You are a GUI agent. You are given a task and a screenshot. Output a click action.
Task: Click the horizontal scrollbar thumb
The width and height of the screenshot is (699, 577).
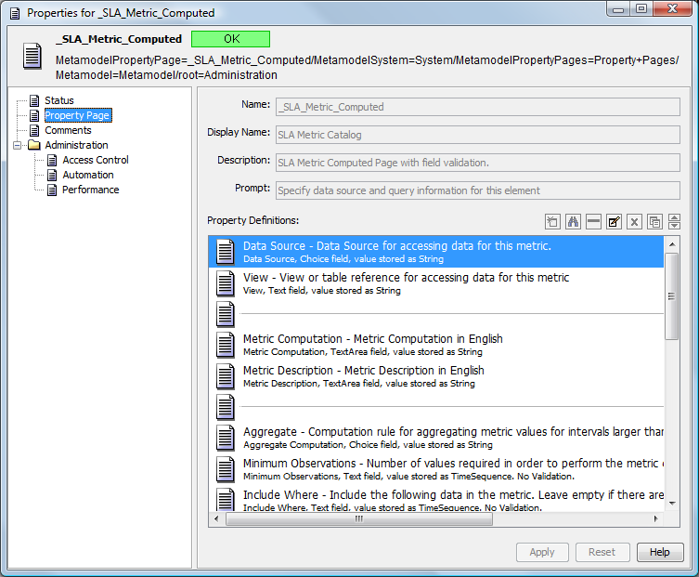(359, 518)
